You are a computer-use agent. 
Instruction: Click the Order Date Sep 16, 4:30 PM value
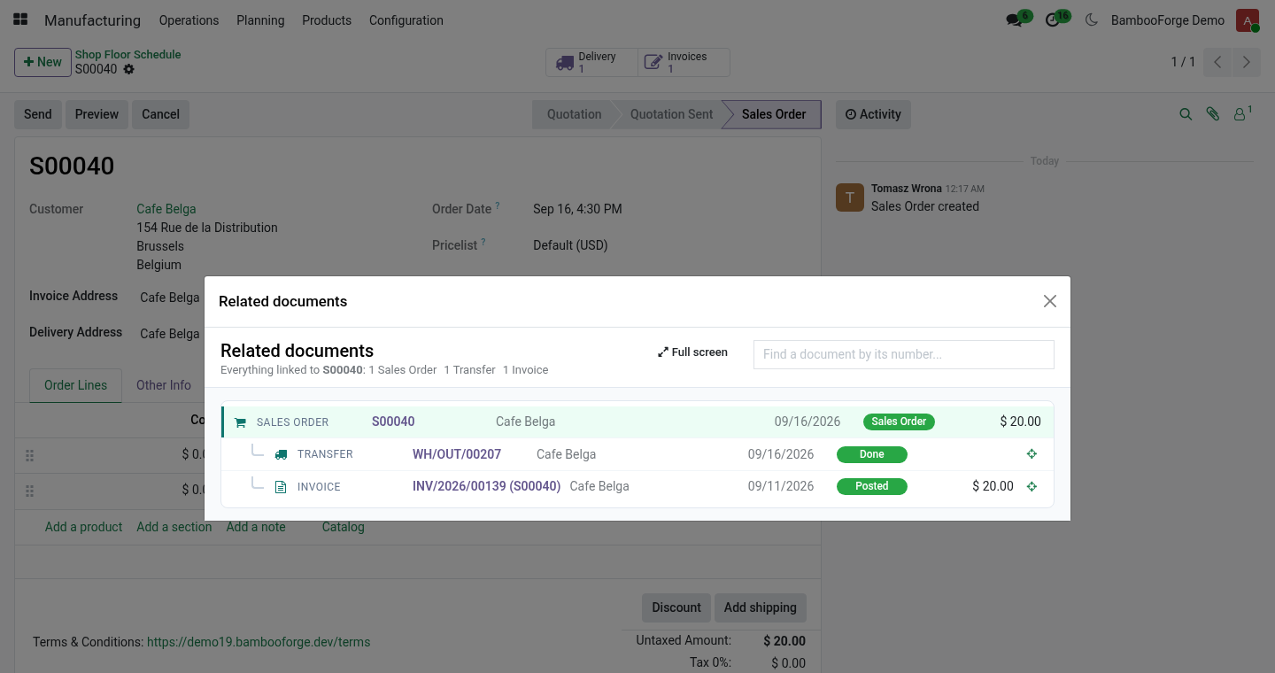coord(577,209)
